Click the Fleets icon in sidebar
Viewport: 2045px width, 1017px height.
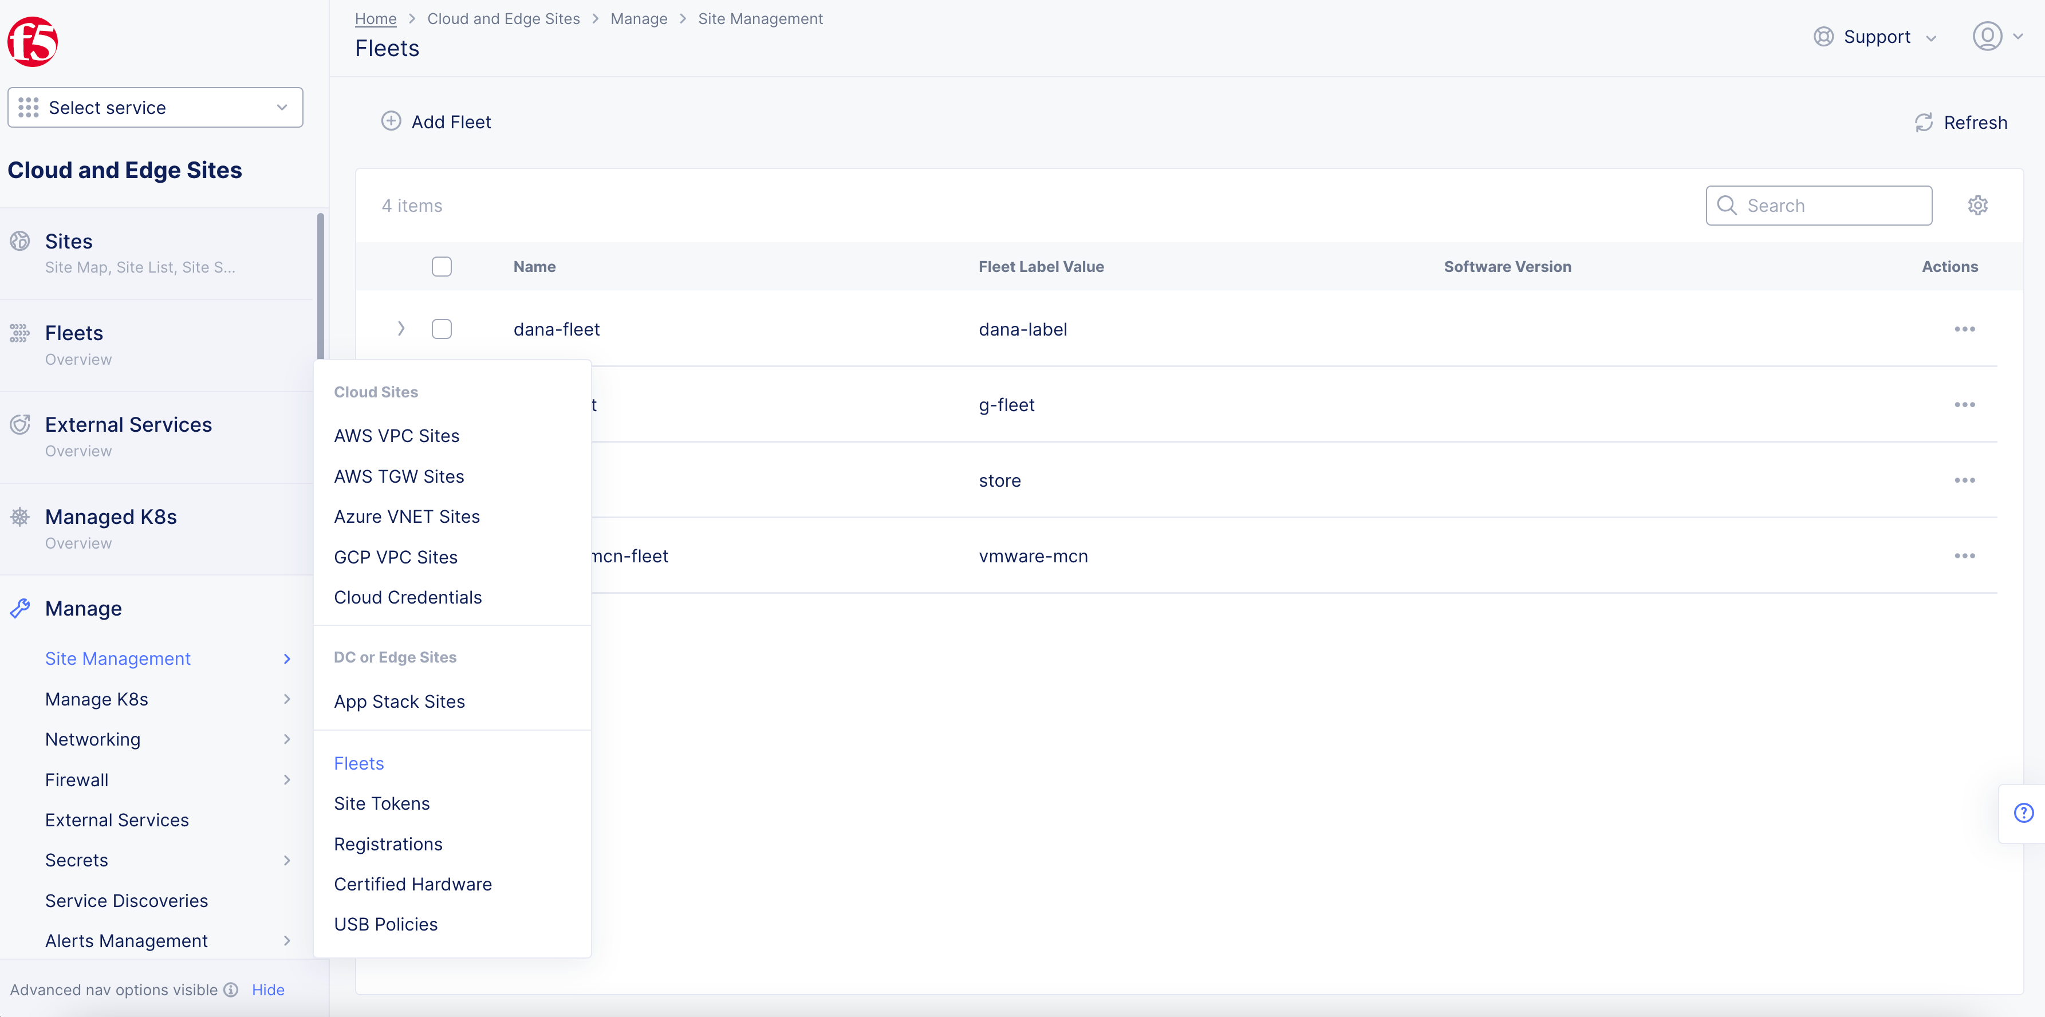pos(20,333)
